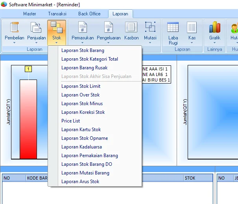
Task: Switch to the Master tab
Action: pyautogui.click(x=30, y=14)
